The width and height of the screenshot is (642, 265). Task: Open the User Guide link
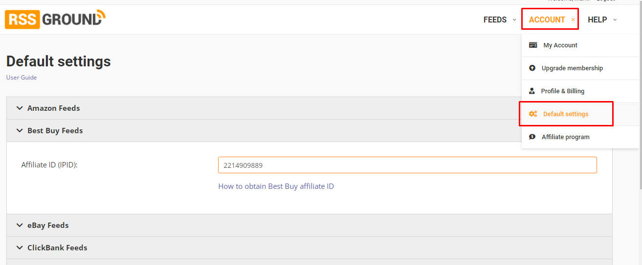click(22, 77)
